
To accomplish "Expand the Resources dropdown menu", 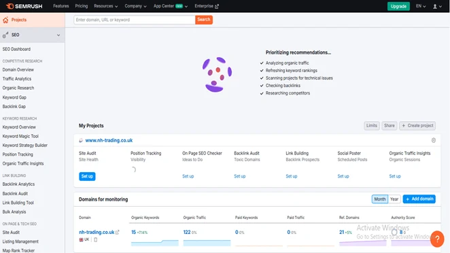I will click(105, 6).
